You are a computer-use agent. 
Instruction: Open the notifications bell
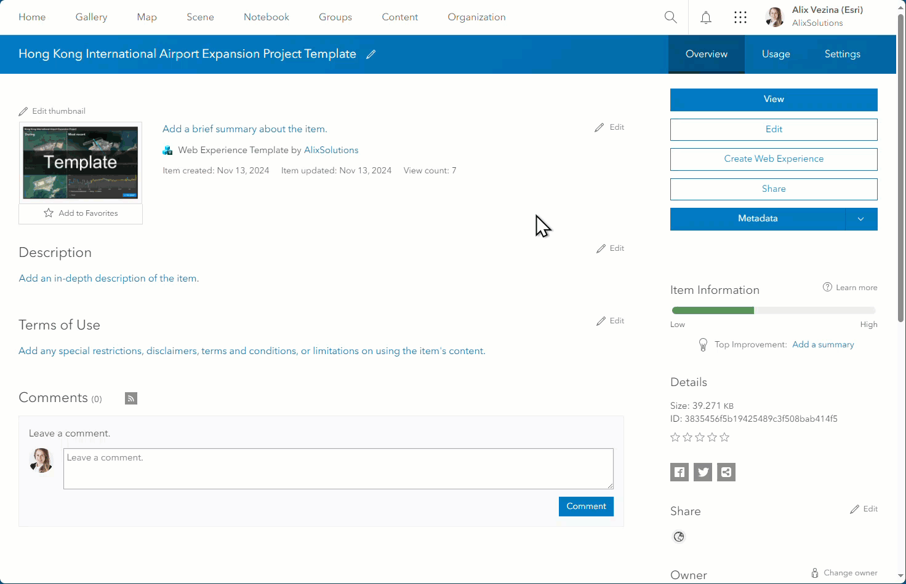click(x=706, y=17)
